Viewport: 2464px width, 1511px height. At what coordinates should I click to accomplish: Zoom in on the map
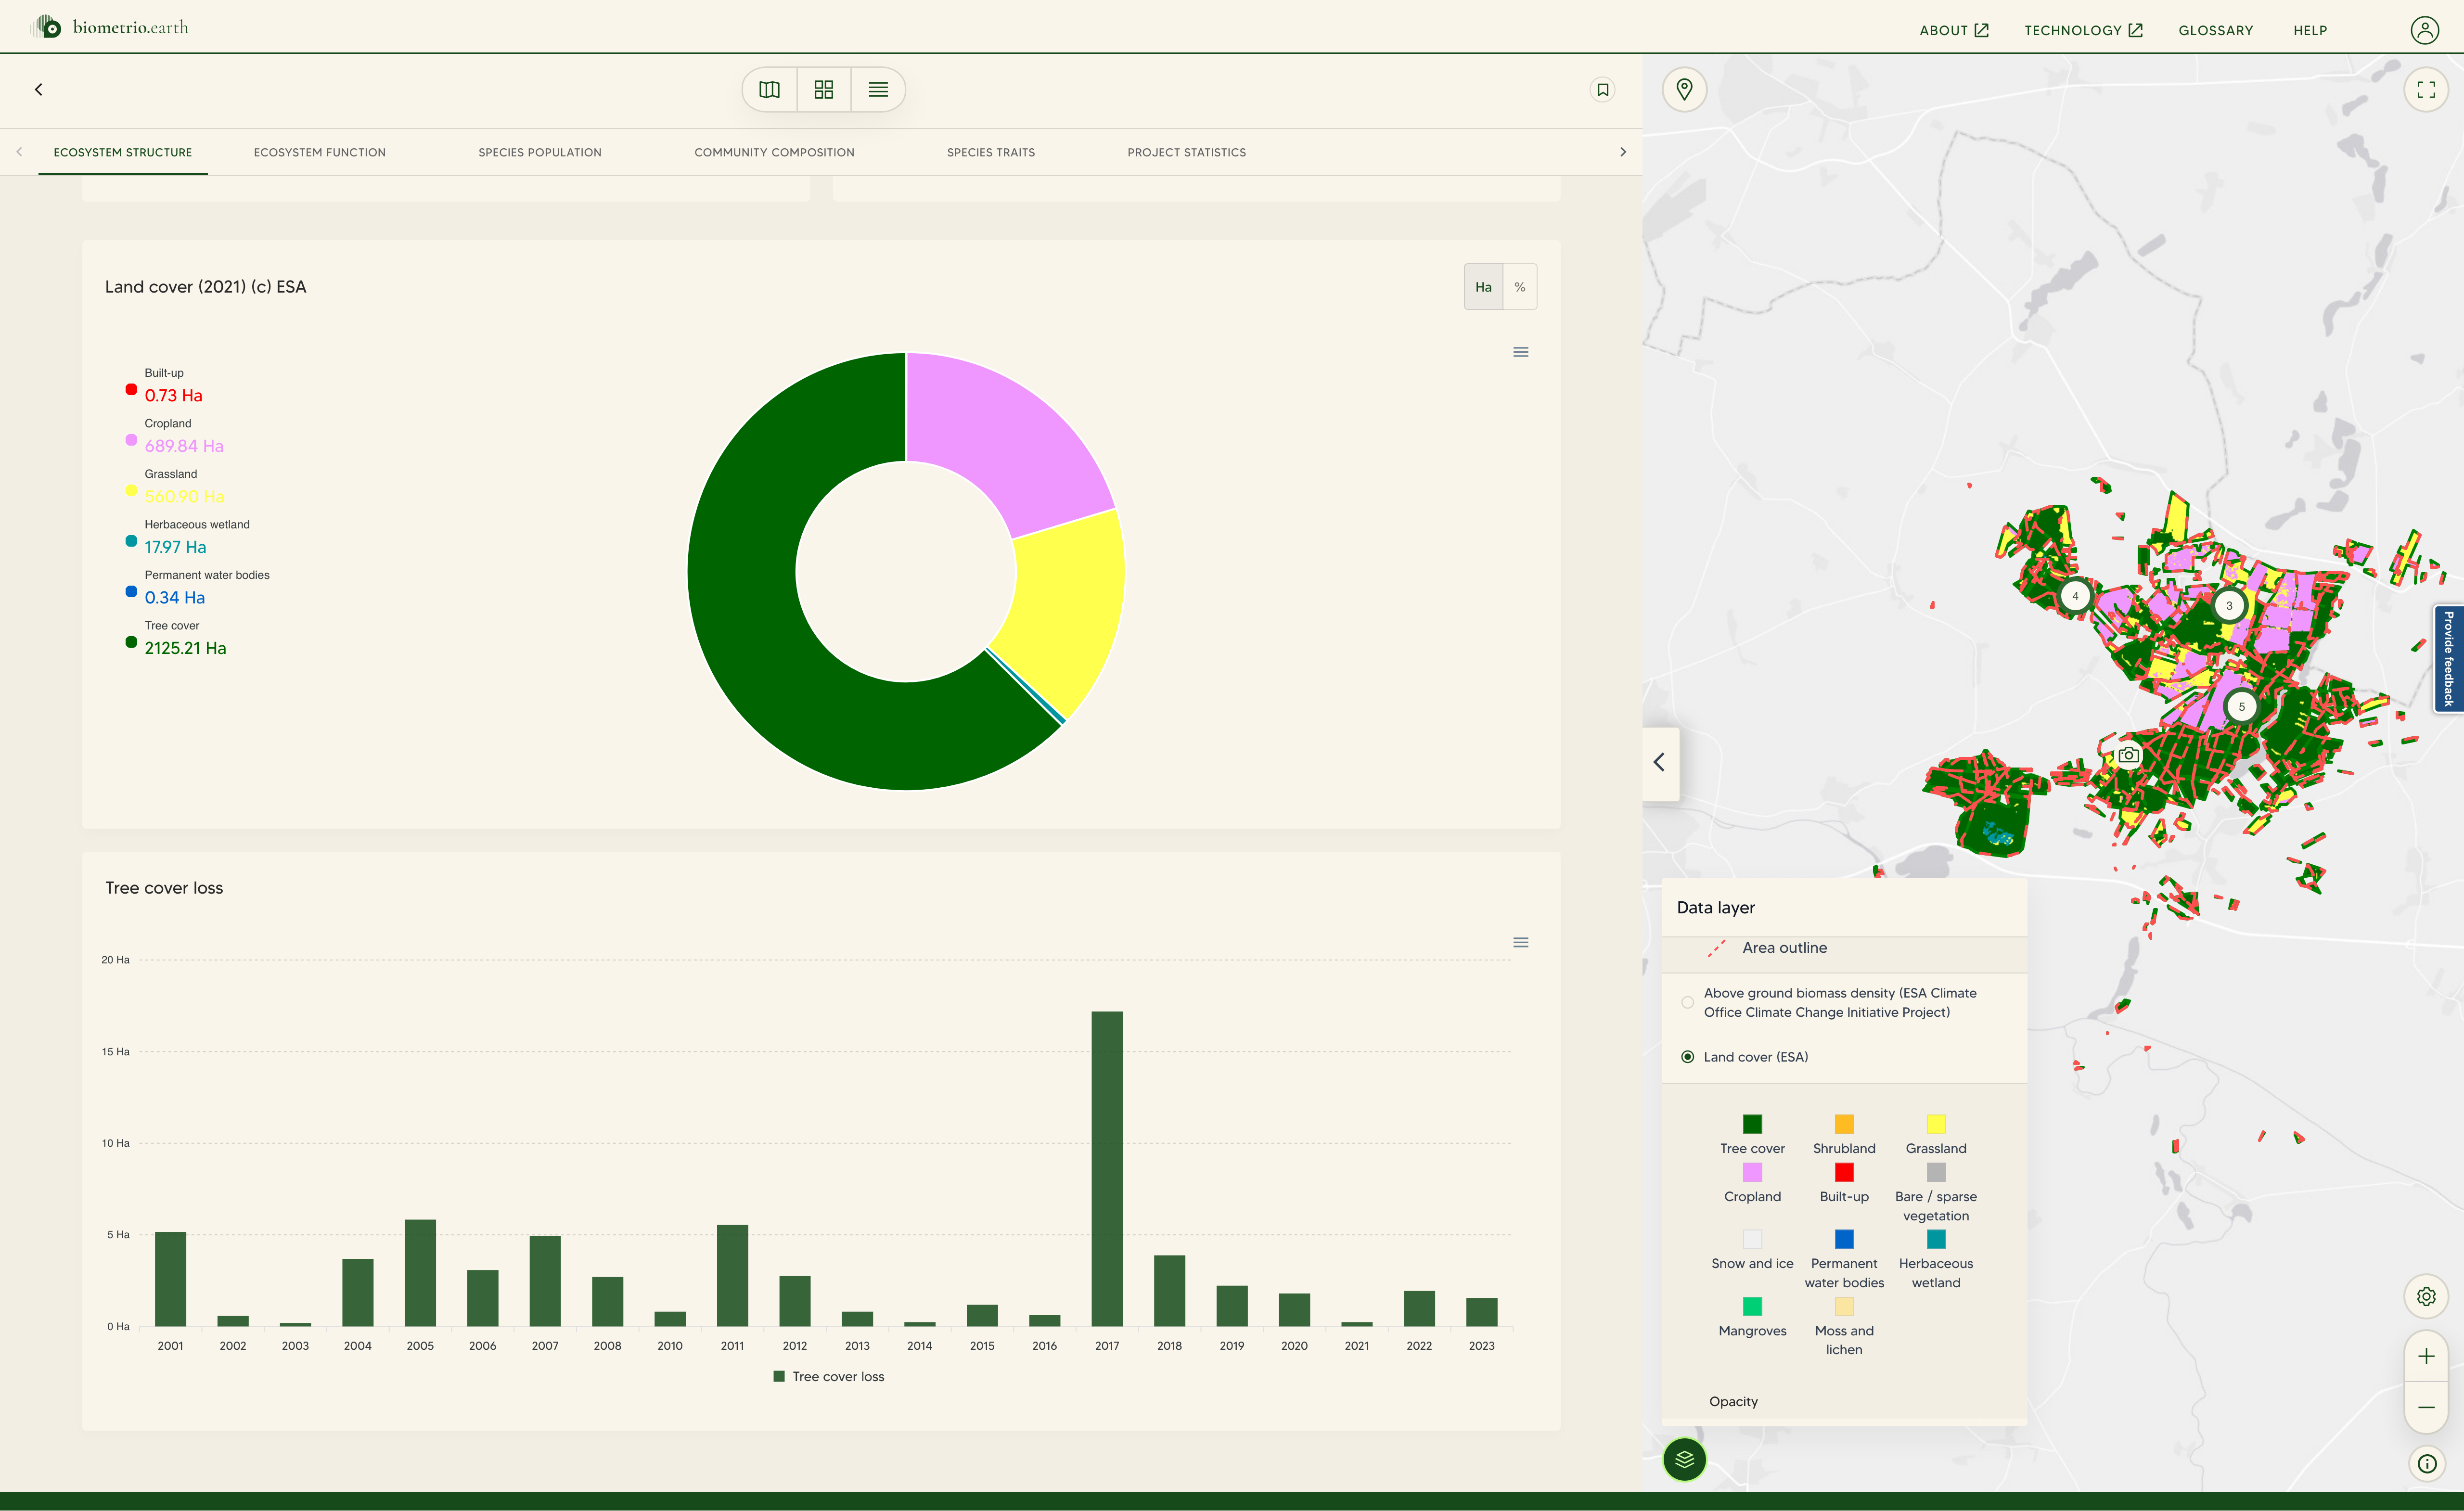(2426, 1356)
